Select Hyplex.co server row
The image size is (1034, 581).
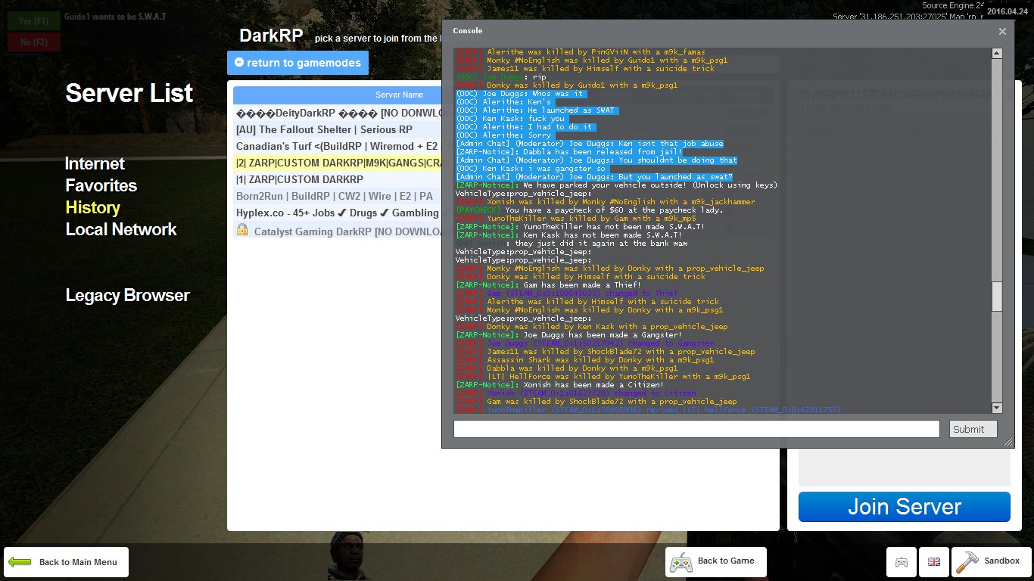[x=337, y=213]
